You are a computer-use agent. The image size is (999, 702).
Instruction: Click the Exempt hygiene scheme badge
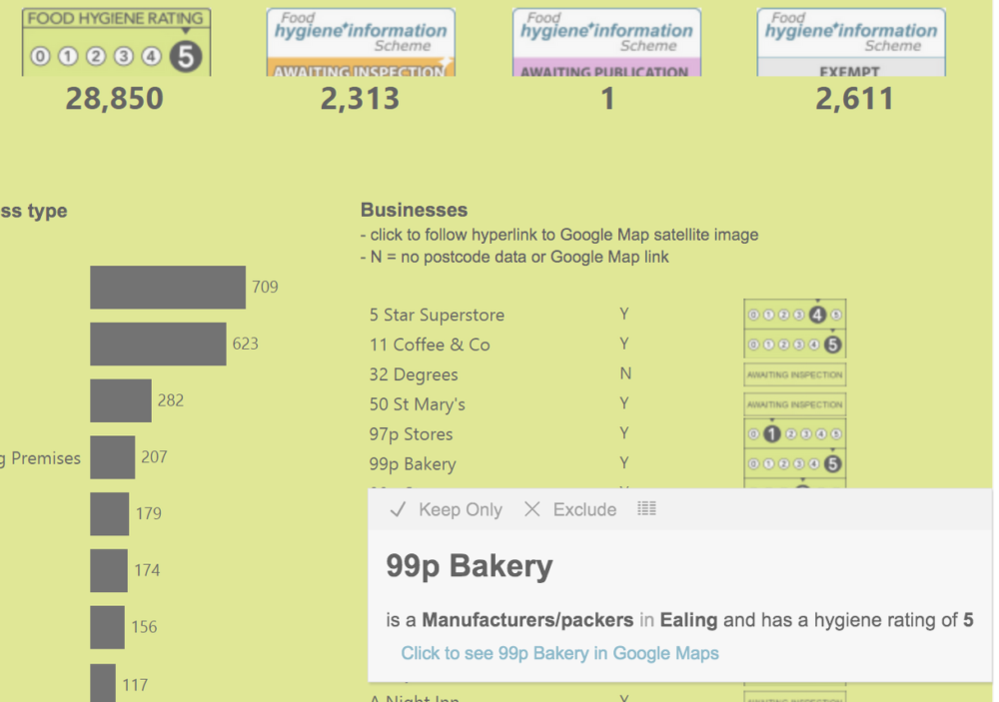[851, 42]
